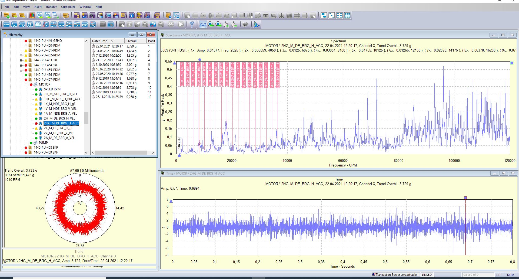Sort by the Overall column header

click(x=135, y=41)
